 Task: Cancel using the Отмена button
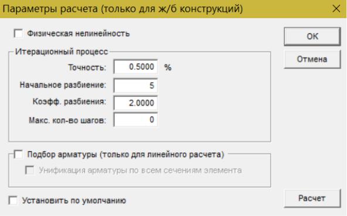click(x=312, y=59)
